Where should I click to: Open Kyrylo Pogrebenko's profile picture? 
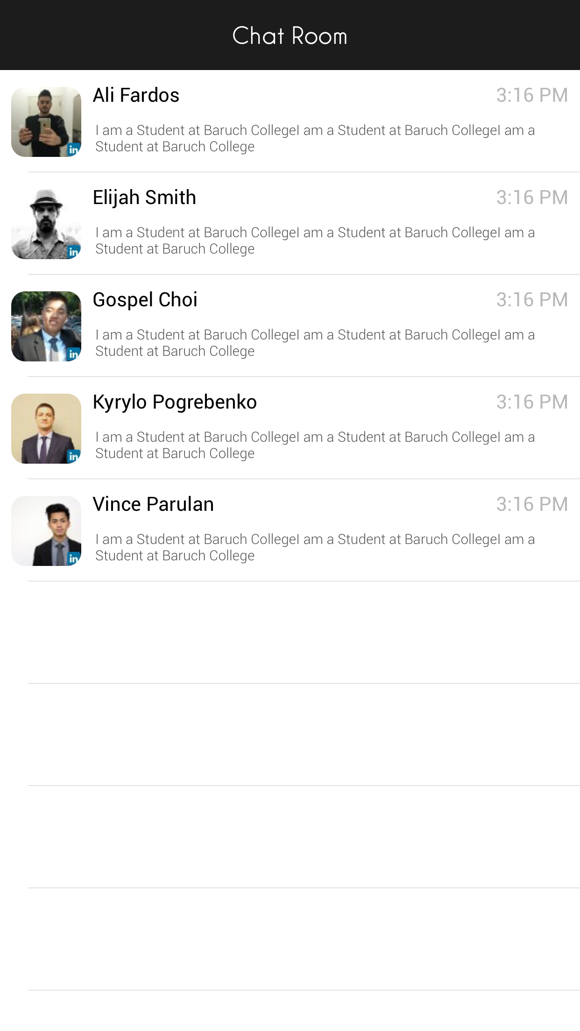46,428
